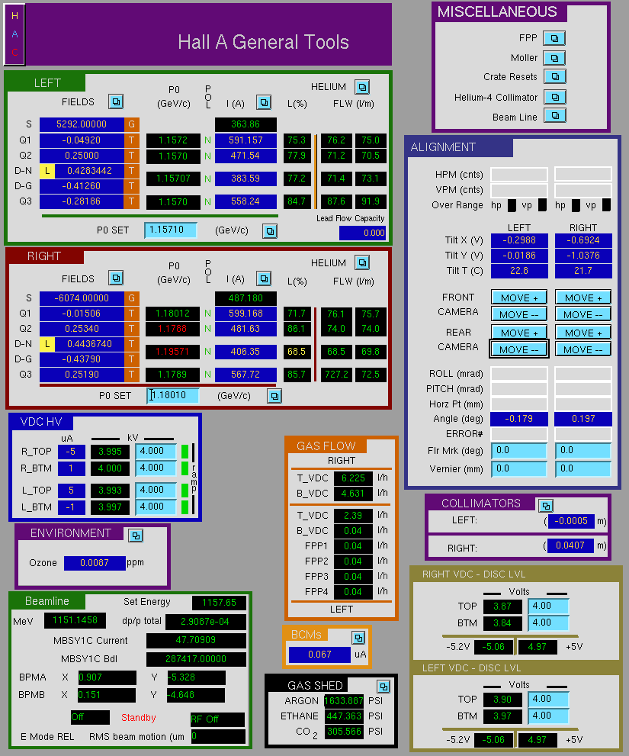
Task: Click RIGHT VDC TOP disc level setpoint
Action: (x=548, y=606)
